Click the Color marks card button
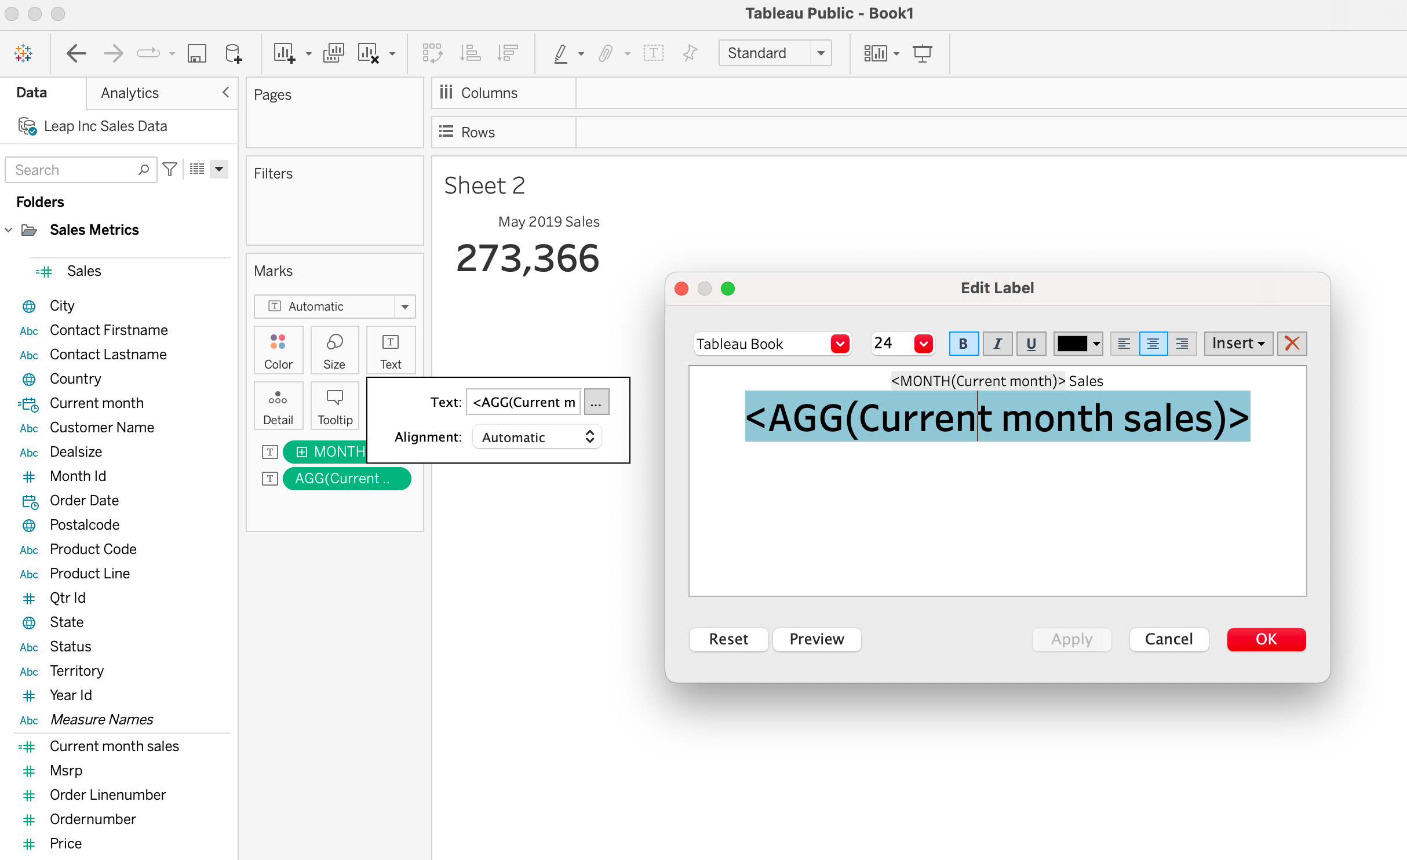 278,351
